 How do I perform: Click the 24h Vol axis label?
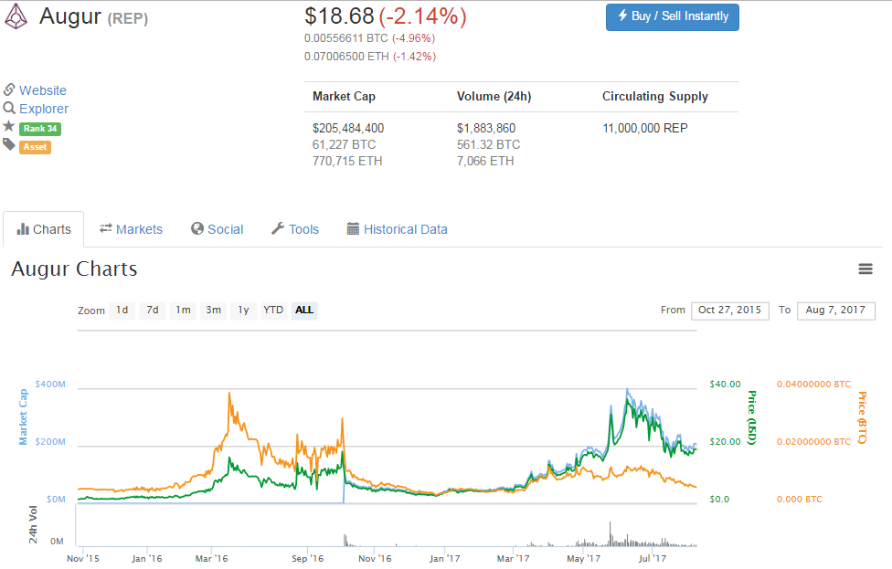tap(33, 524)
